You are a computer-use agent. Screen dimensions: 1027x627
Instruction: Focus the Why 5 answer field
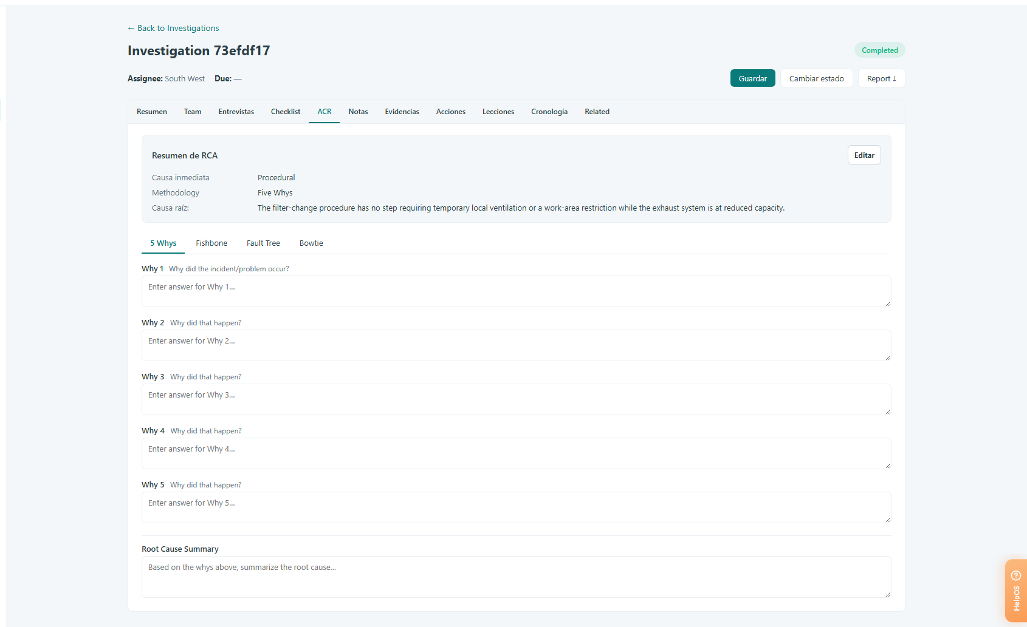tap(516, 507)
